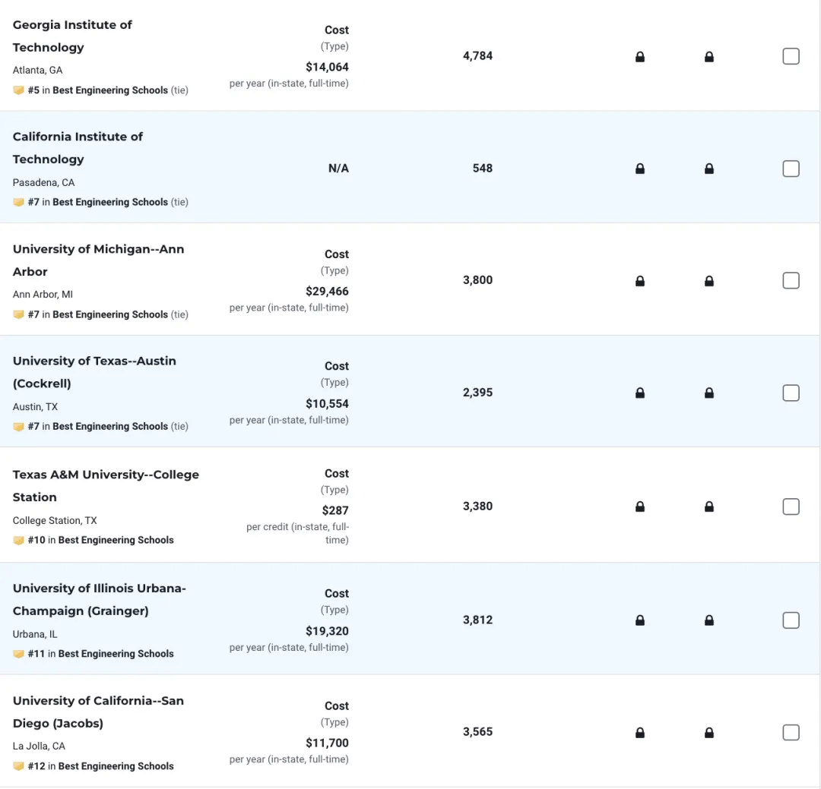
Task: Click left lock icon in Texas A&M row
Action: (x=640, y=507)
